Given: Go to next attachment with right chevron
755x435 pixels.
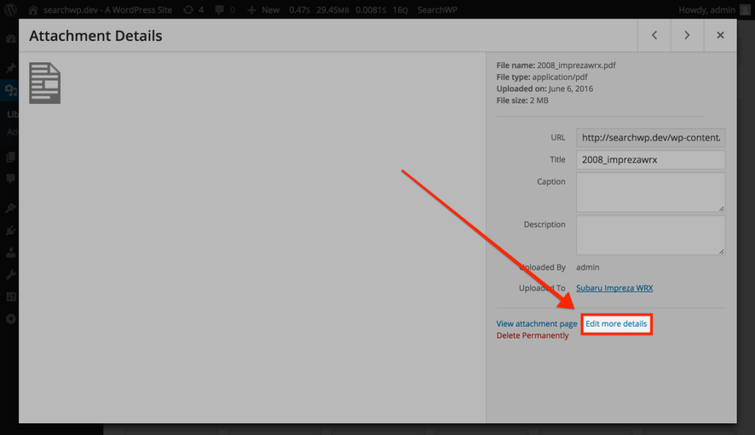Looking at the screenshot, I should (687, 35).
